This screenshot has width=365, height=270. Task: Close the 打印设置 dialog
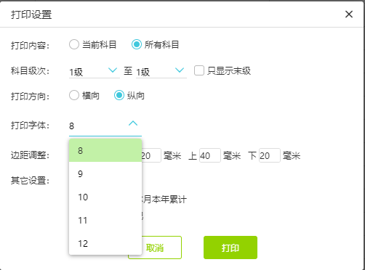(349, 15)
